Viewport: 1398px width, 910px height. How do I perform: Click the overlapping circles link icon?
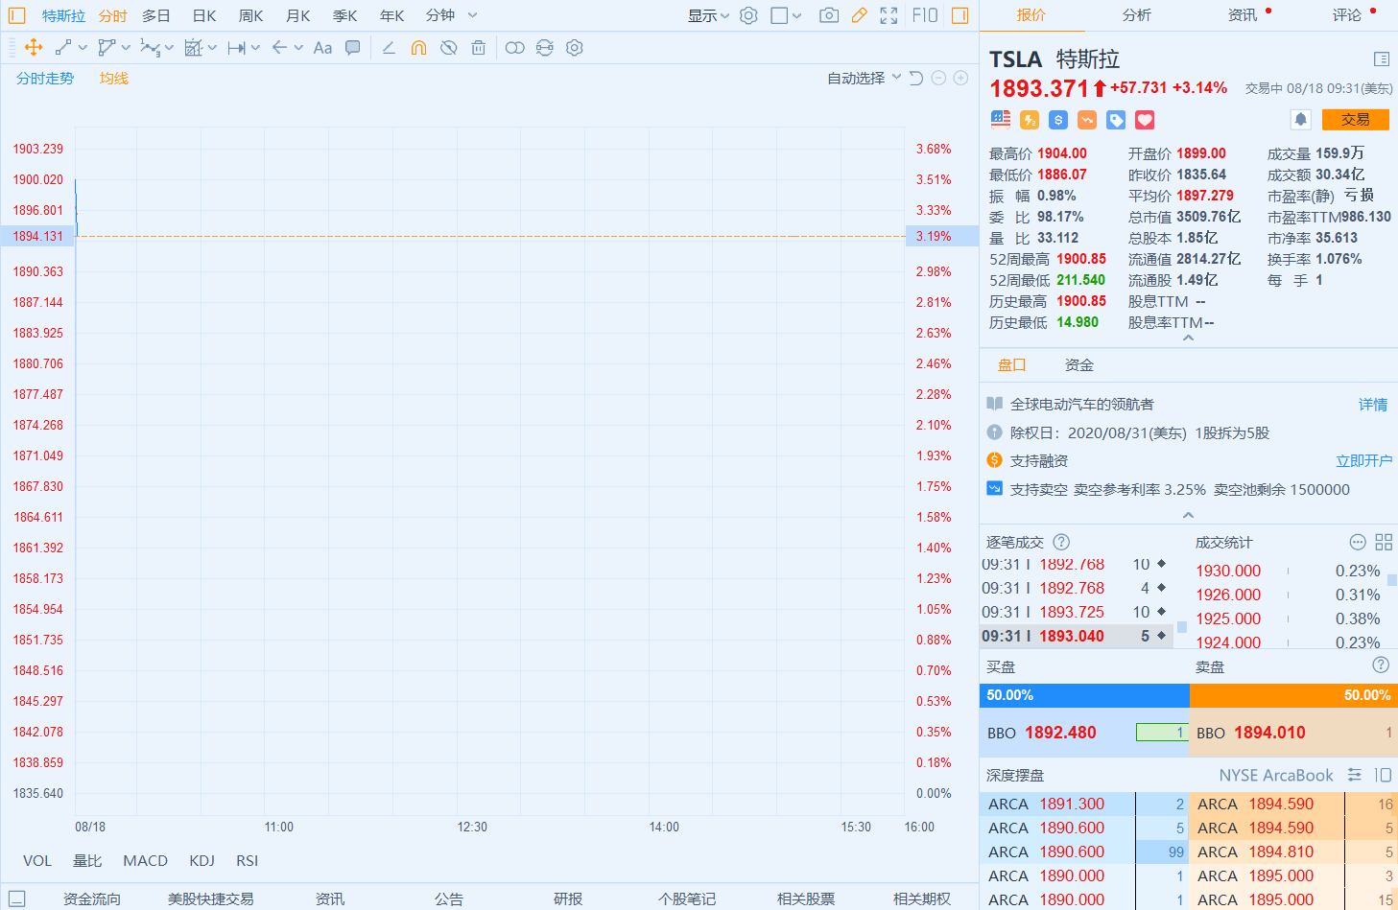point(515,48)
